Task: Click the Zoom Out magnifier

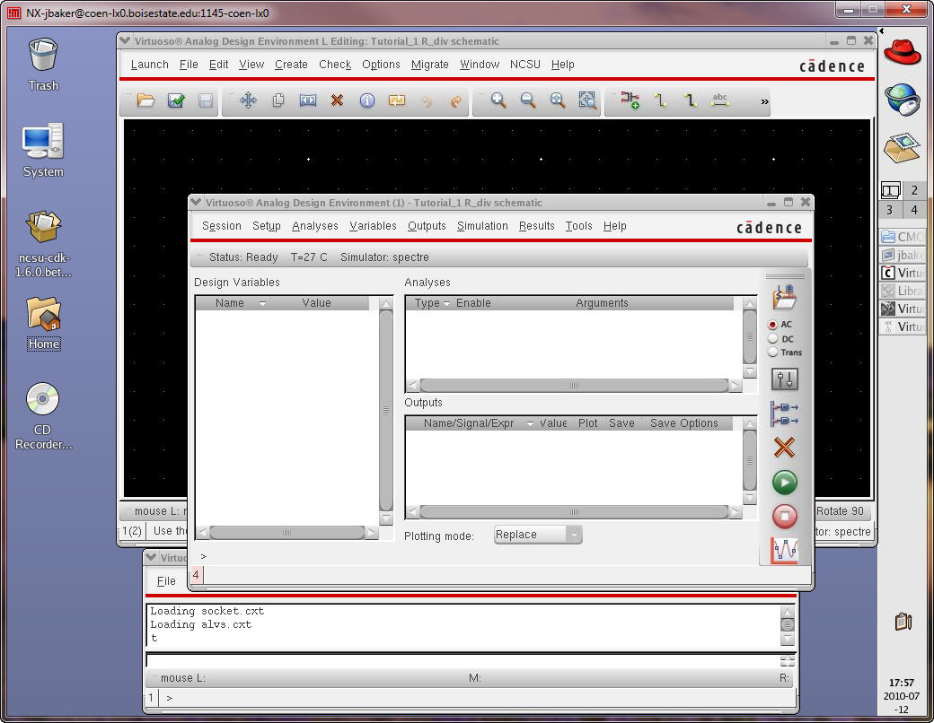Action: [x=528, y=100]
